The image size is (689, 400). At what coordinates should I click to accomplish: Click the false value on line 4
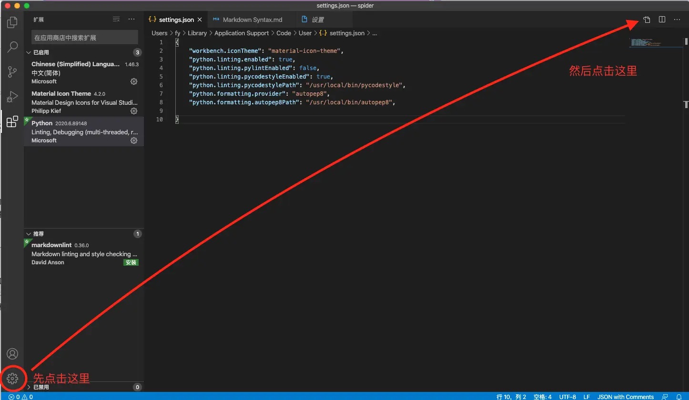click(308, 68)
